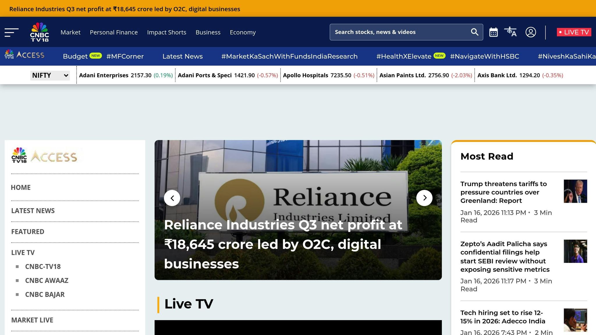Open Personal Finance menu
This screenshot has height=335, width=596.
click(x=114, y=32)
